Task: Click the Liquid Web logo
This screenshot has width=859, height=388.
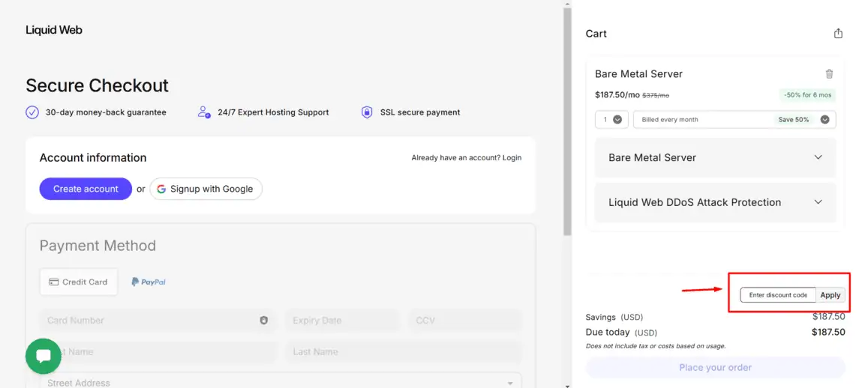Action: tap(54, 30)
